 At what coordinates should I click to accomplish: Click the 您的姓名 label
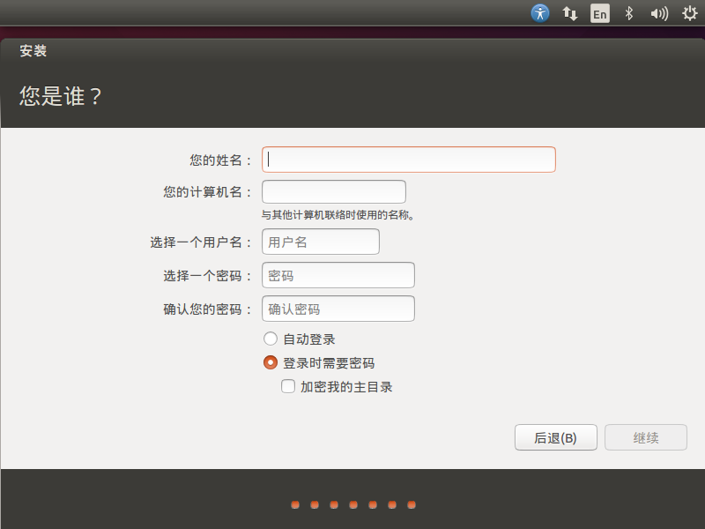(221, 160)
